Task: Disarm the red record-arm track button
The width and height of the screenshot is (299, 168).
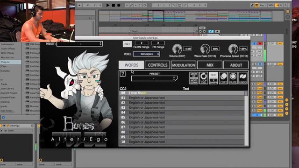Action: point(260,43)
